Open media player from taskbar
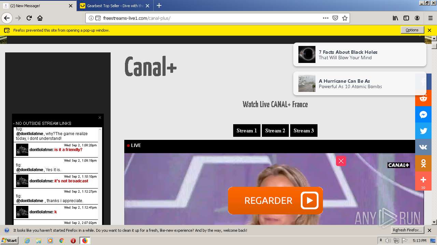Screen dimensions: 437x245 tap(50, 241)
